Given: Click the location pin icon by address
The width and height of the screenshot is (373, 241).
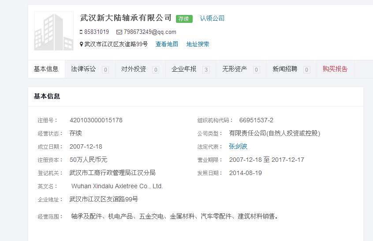Looking at the screenshot, I should tap(81, 44).
